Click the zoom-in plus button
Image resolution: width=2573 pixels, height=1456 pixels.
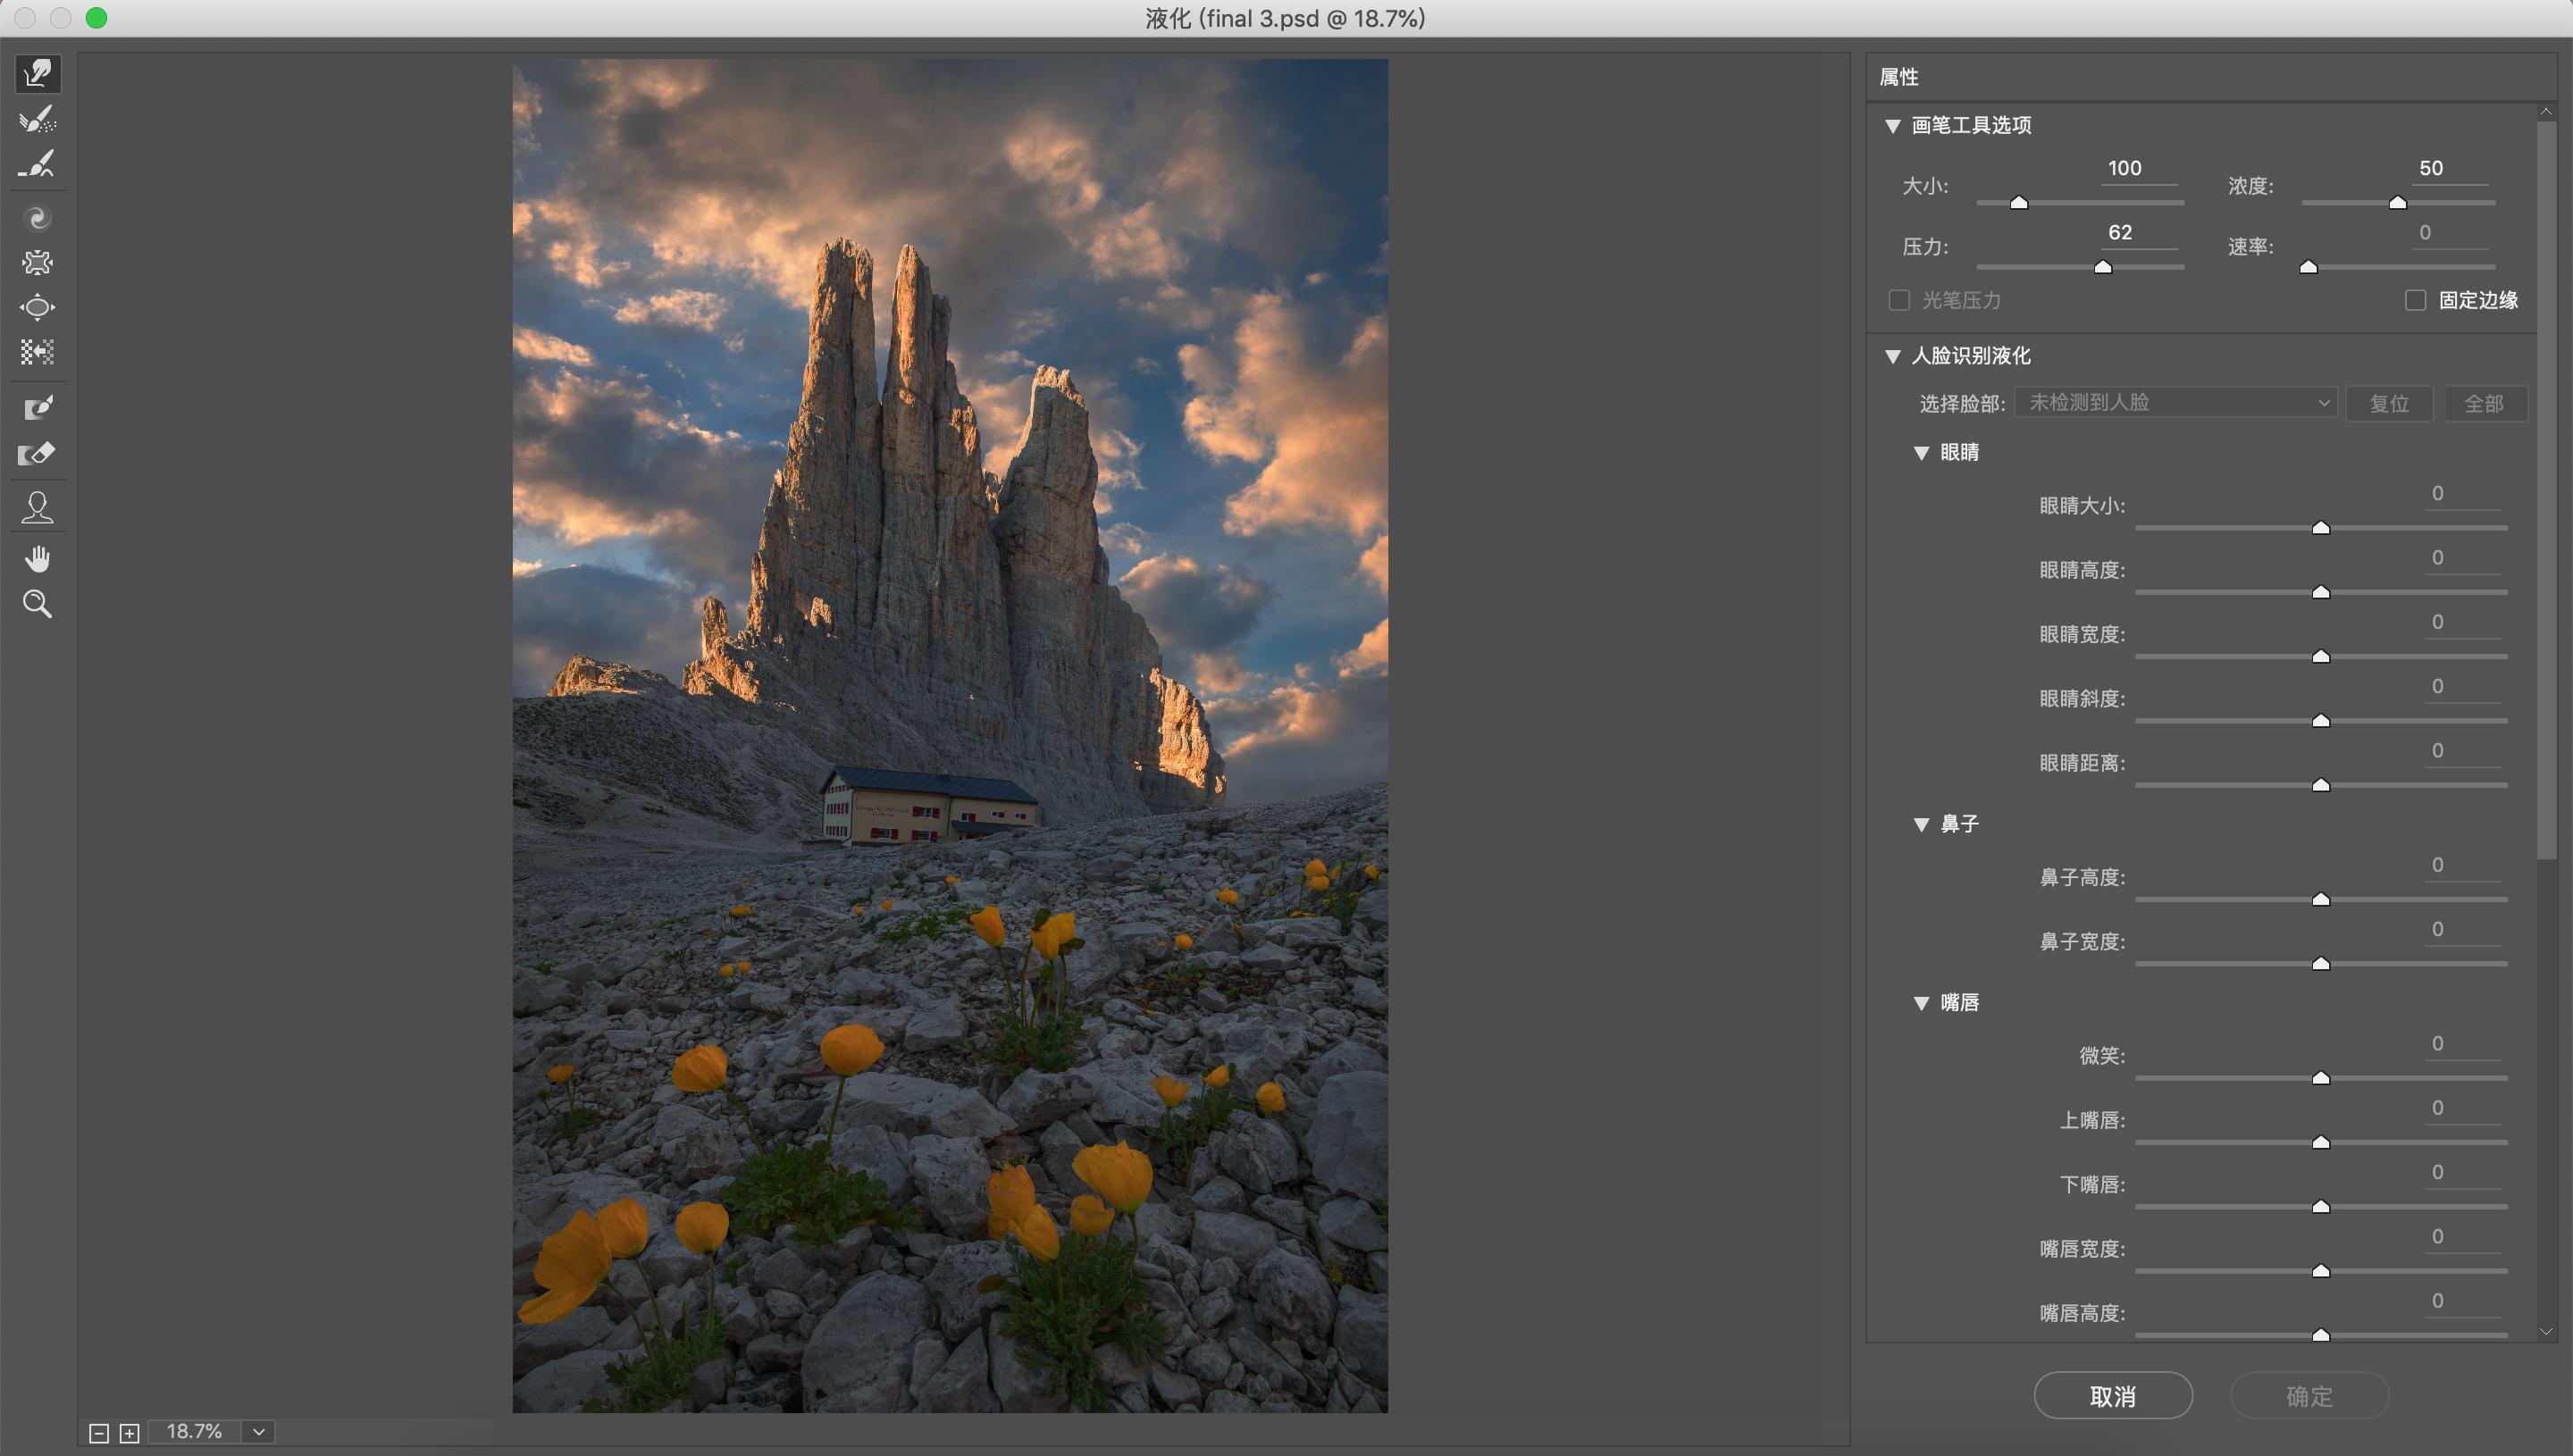[x=129, y=1433]
